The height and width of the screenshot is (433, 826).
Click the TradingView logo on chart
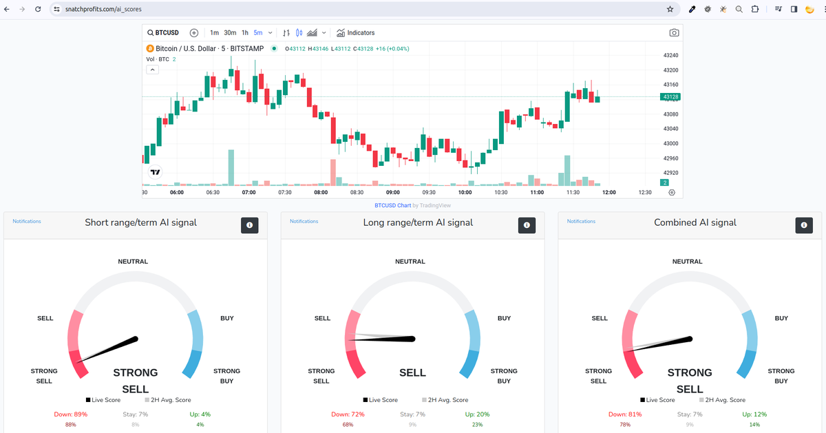[x=156, y=172]
